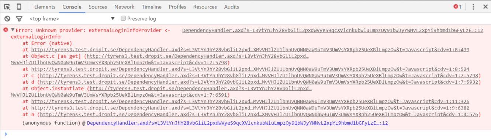Screen dimensions: 491x140
Task: Toggle the device mode phone icon
Action: [x=19, y=7]
